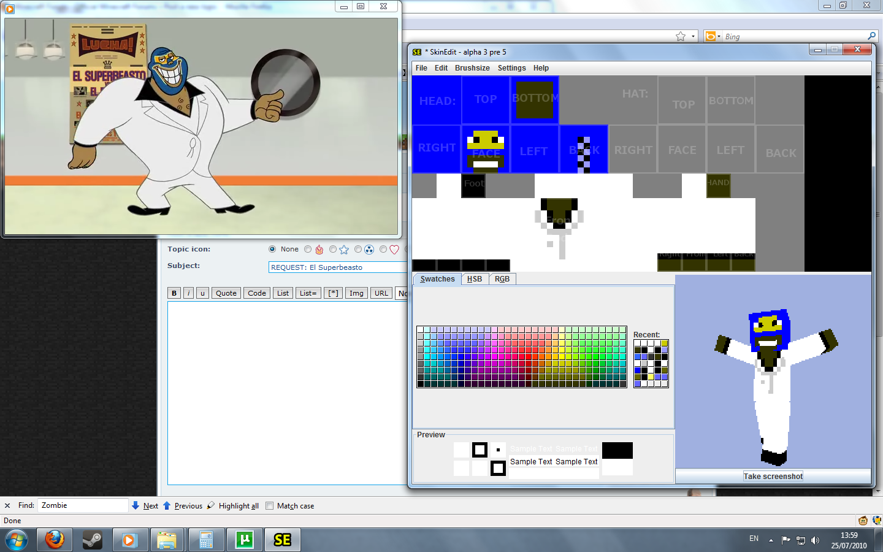Click the Take screenshot button
883x552 pixels.
(773, 477)
